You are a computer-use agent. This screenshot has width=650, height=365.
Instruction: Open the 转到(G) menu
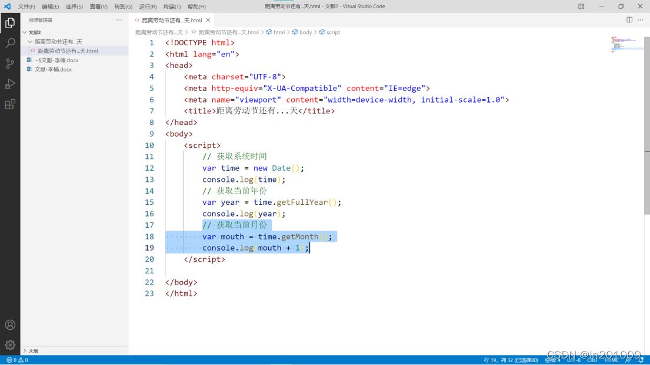tap(123, 6)
